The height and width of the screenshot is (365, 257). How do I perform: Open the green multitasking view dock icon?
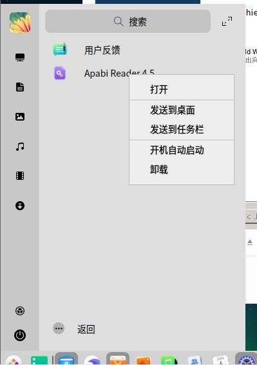click(x=39, y=360)
